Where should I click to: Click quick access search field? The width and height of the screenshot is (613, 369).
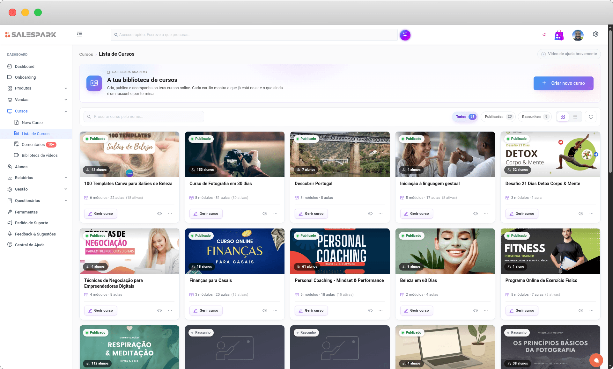coord(254,35)
